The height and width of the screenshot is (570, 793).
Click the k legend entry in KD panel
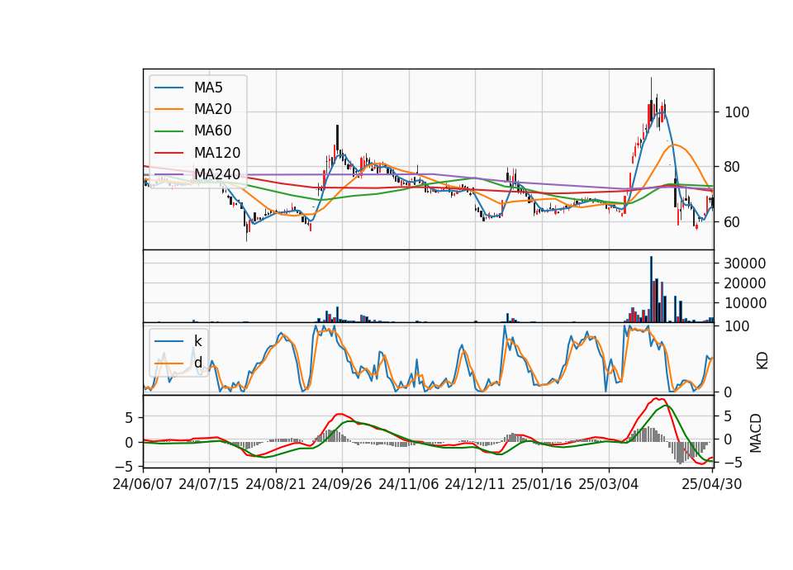[x=197, y=341]
